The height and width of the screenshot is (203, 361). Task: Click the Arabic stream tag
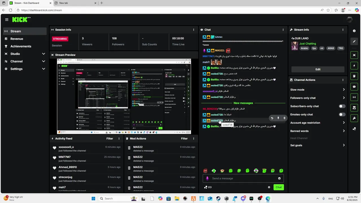[x=305, y=48]
